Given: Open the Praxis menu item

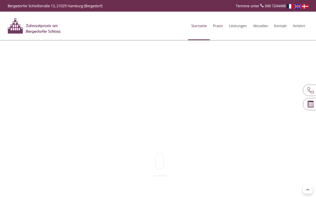Looking at the screenshot, I should (218, 26).
